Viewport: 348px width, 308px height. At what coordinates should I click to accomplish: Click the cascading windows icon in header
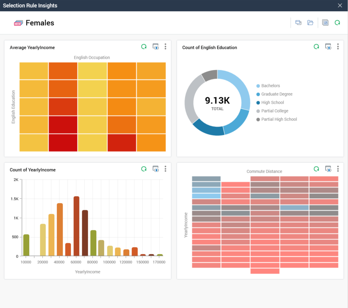click(x=299, y=23)
